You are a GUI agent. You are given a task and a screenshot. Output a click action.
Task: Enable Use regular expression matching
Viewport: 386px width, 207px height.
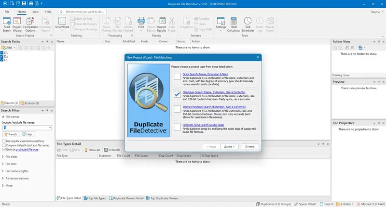pos(4,141)
